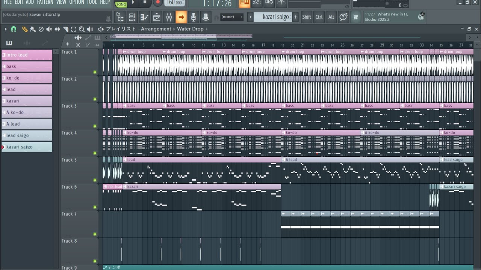Open the Mixer window

pos(169,17)
